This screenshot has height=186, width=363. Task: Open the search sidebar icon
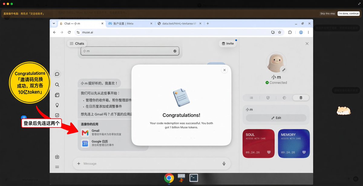pyautogui.click(x=57, y=85)
